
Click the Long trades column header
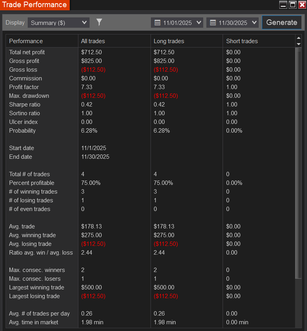click(169, 41)
